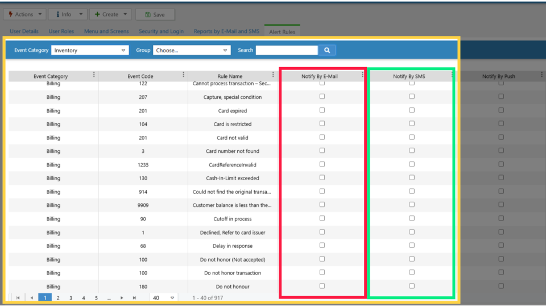
Task: Check Notify By Push for Card is restricted
Action: pyautogui.click(x=501, y=124)
